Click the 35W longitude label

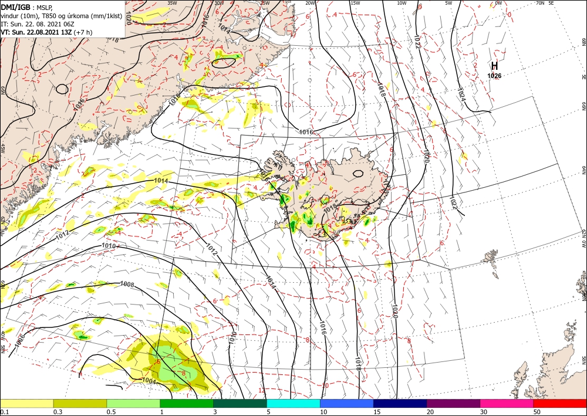(x=172, y=3)
